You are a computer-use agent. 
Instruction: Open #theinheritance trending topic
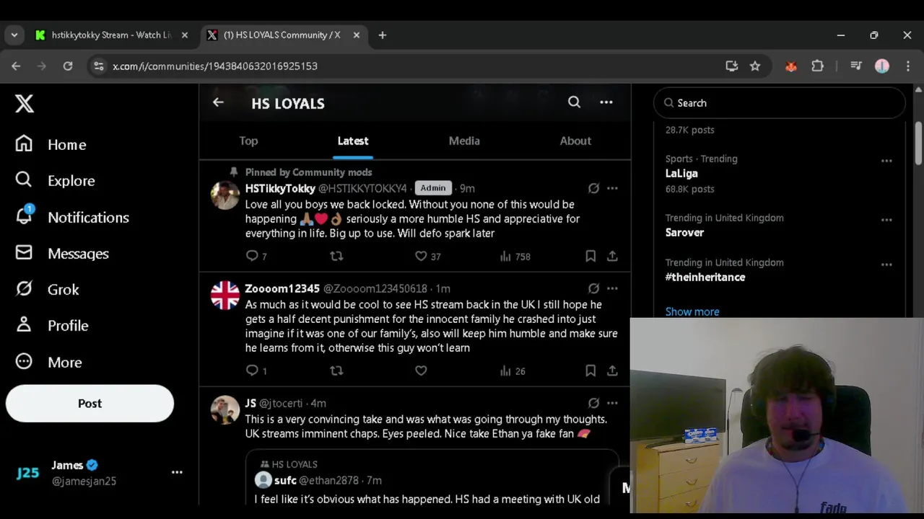(705, 278)
